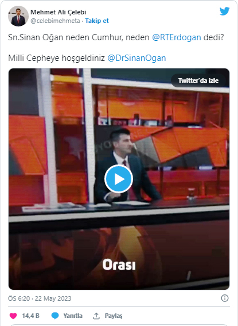Image resolution: width=238 pixels, height=326 pixels.
Task: Open the tweet timestamp 22 May 2023
Action: [x=40, y=298]
